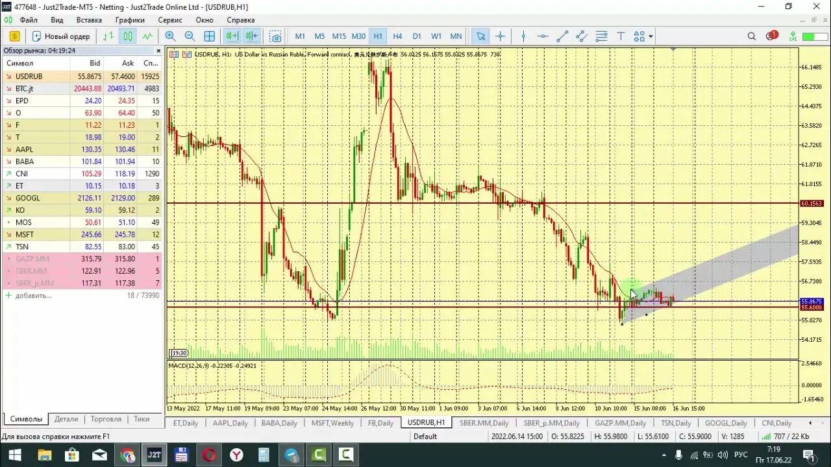831x467 pixels.
Task: Click the green LVL signal icon
Action: coord(792,36)
